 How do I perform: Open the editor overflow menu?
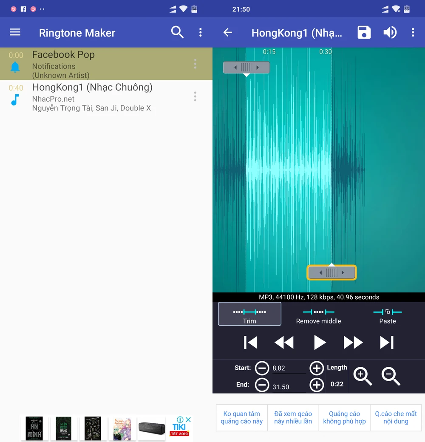[412, 32]
